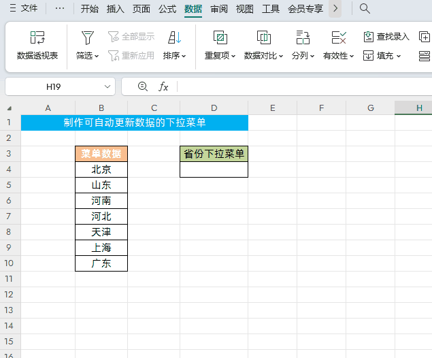Open the 文件 hamburger menu

23,8
